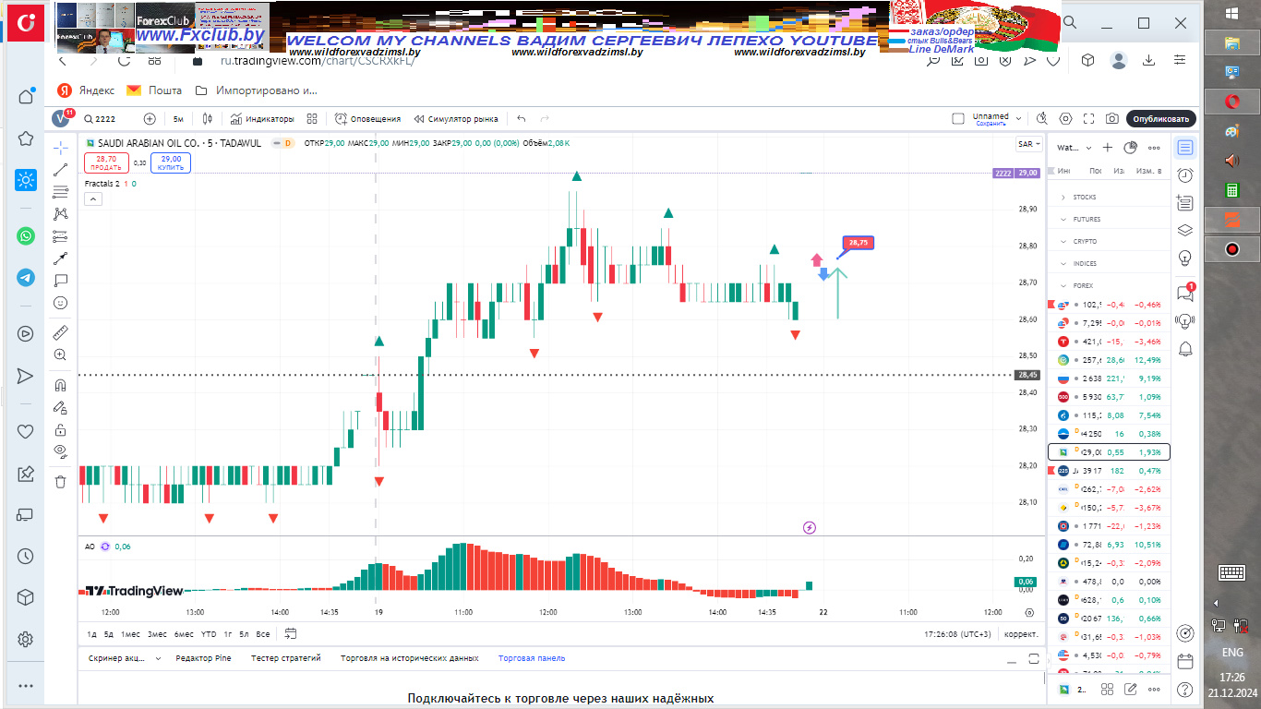
Task: Select the ruler measure tool
Action: point(61,331)
